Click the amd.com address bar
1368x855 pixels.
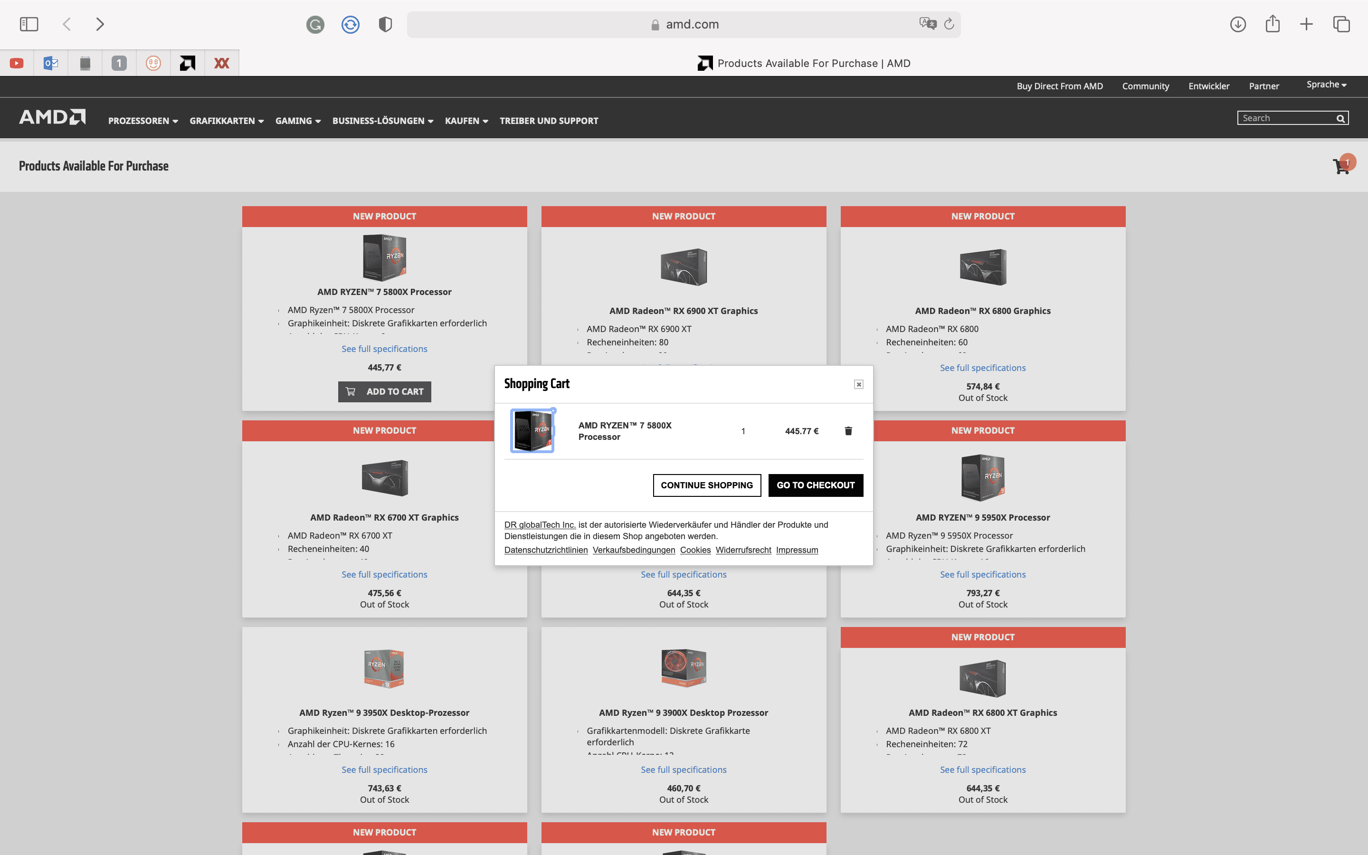[684, 24]
